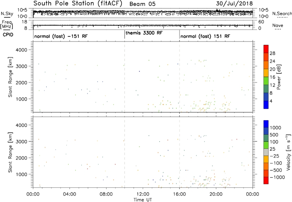This screenshot has width=292, height=202.
Task: Click the 'Freq. [MHz]' label
Action: point(7,24)
